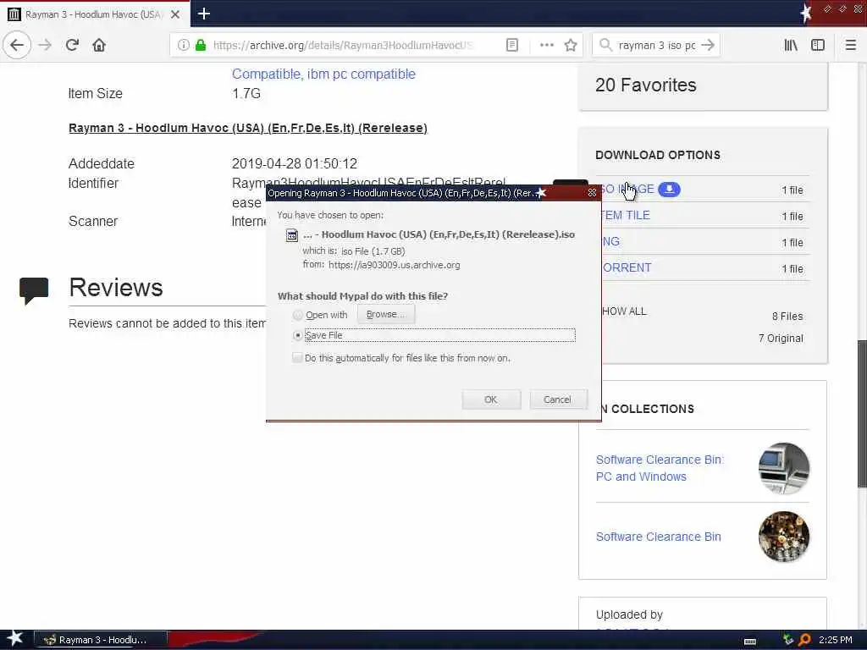This screenshot has height=650, width=867.
Task: Click the Rayman 3 taskbar window button
Action: [101, 640]
